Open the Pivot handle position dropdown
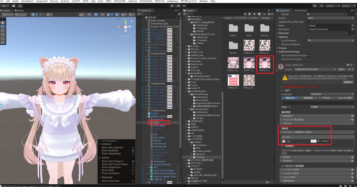The height and width of the screenshot is (187, 357). click(x=8, y=15)
